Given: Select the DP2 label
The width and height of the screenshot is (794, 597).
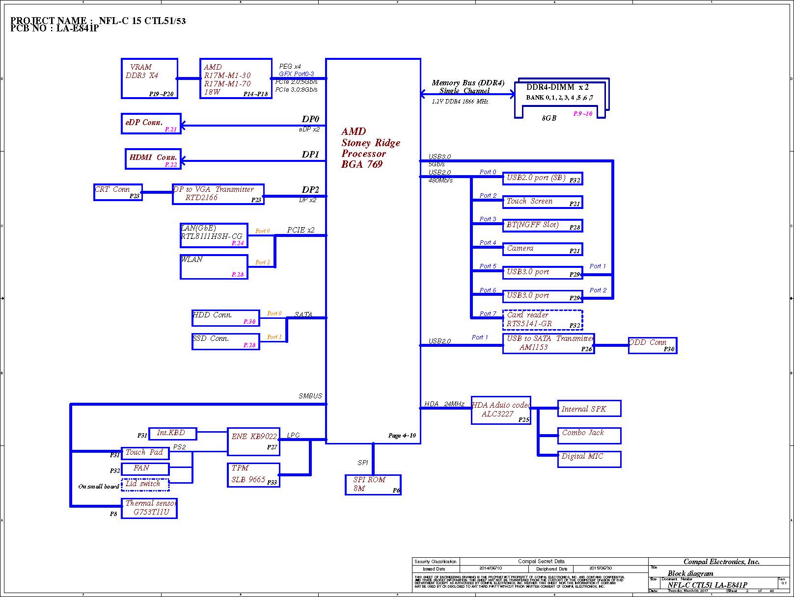Looking at the screenshot, I should coord(310,190).
